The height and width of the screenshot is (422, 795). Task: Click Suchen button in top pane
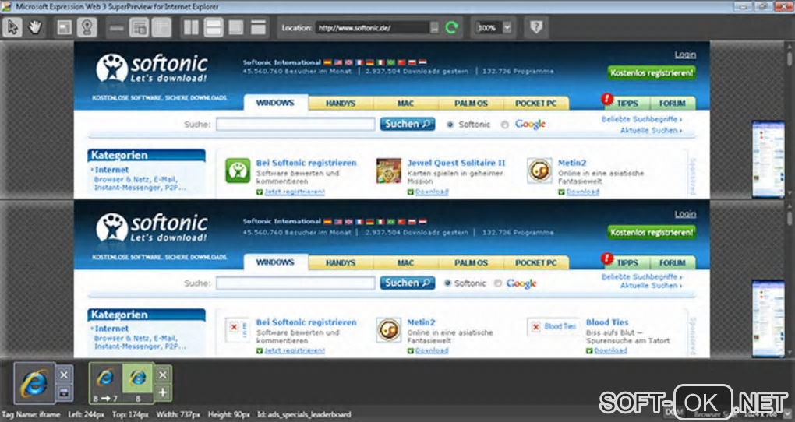(x=408, y=124)
